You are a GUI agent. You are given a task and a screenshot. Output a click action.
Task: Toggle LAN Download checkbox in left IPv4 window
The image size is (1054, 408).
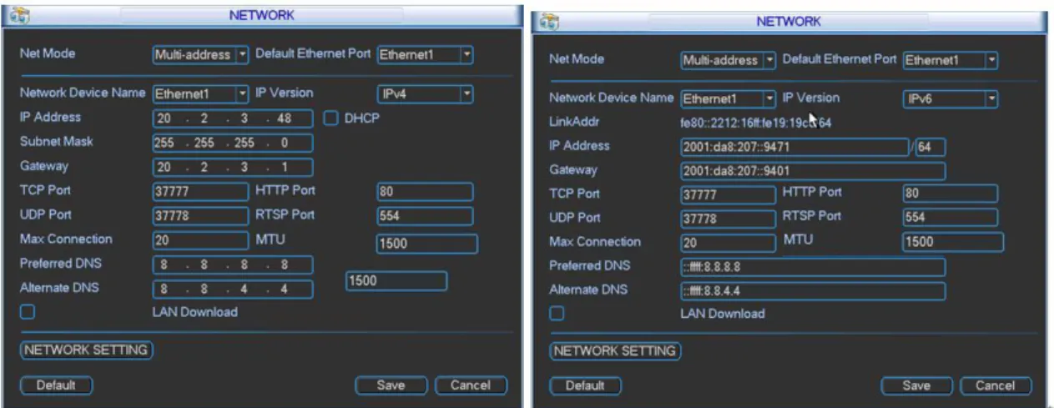point(28,312)
